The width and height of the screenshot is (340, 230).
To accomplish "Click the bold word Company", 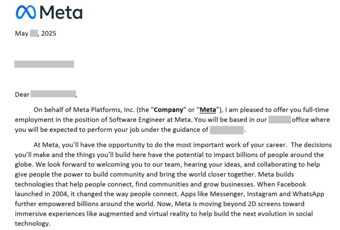I will click(x=169, y=110).
